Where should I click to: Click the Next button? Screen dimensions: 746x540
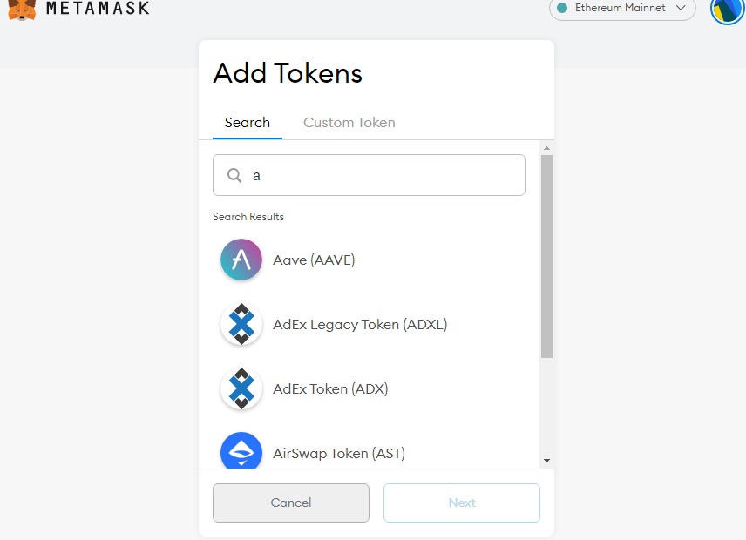tap(462, 503)
